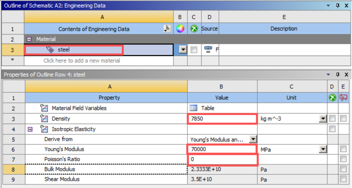Image resolution: width=352 pixels, height=188 pixels.
Task: Click the Density value field 7850
Action: [222, 118]
